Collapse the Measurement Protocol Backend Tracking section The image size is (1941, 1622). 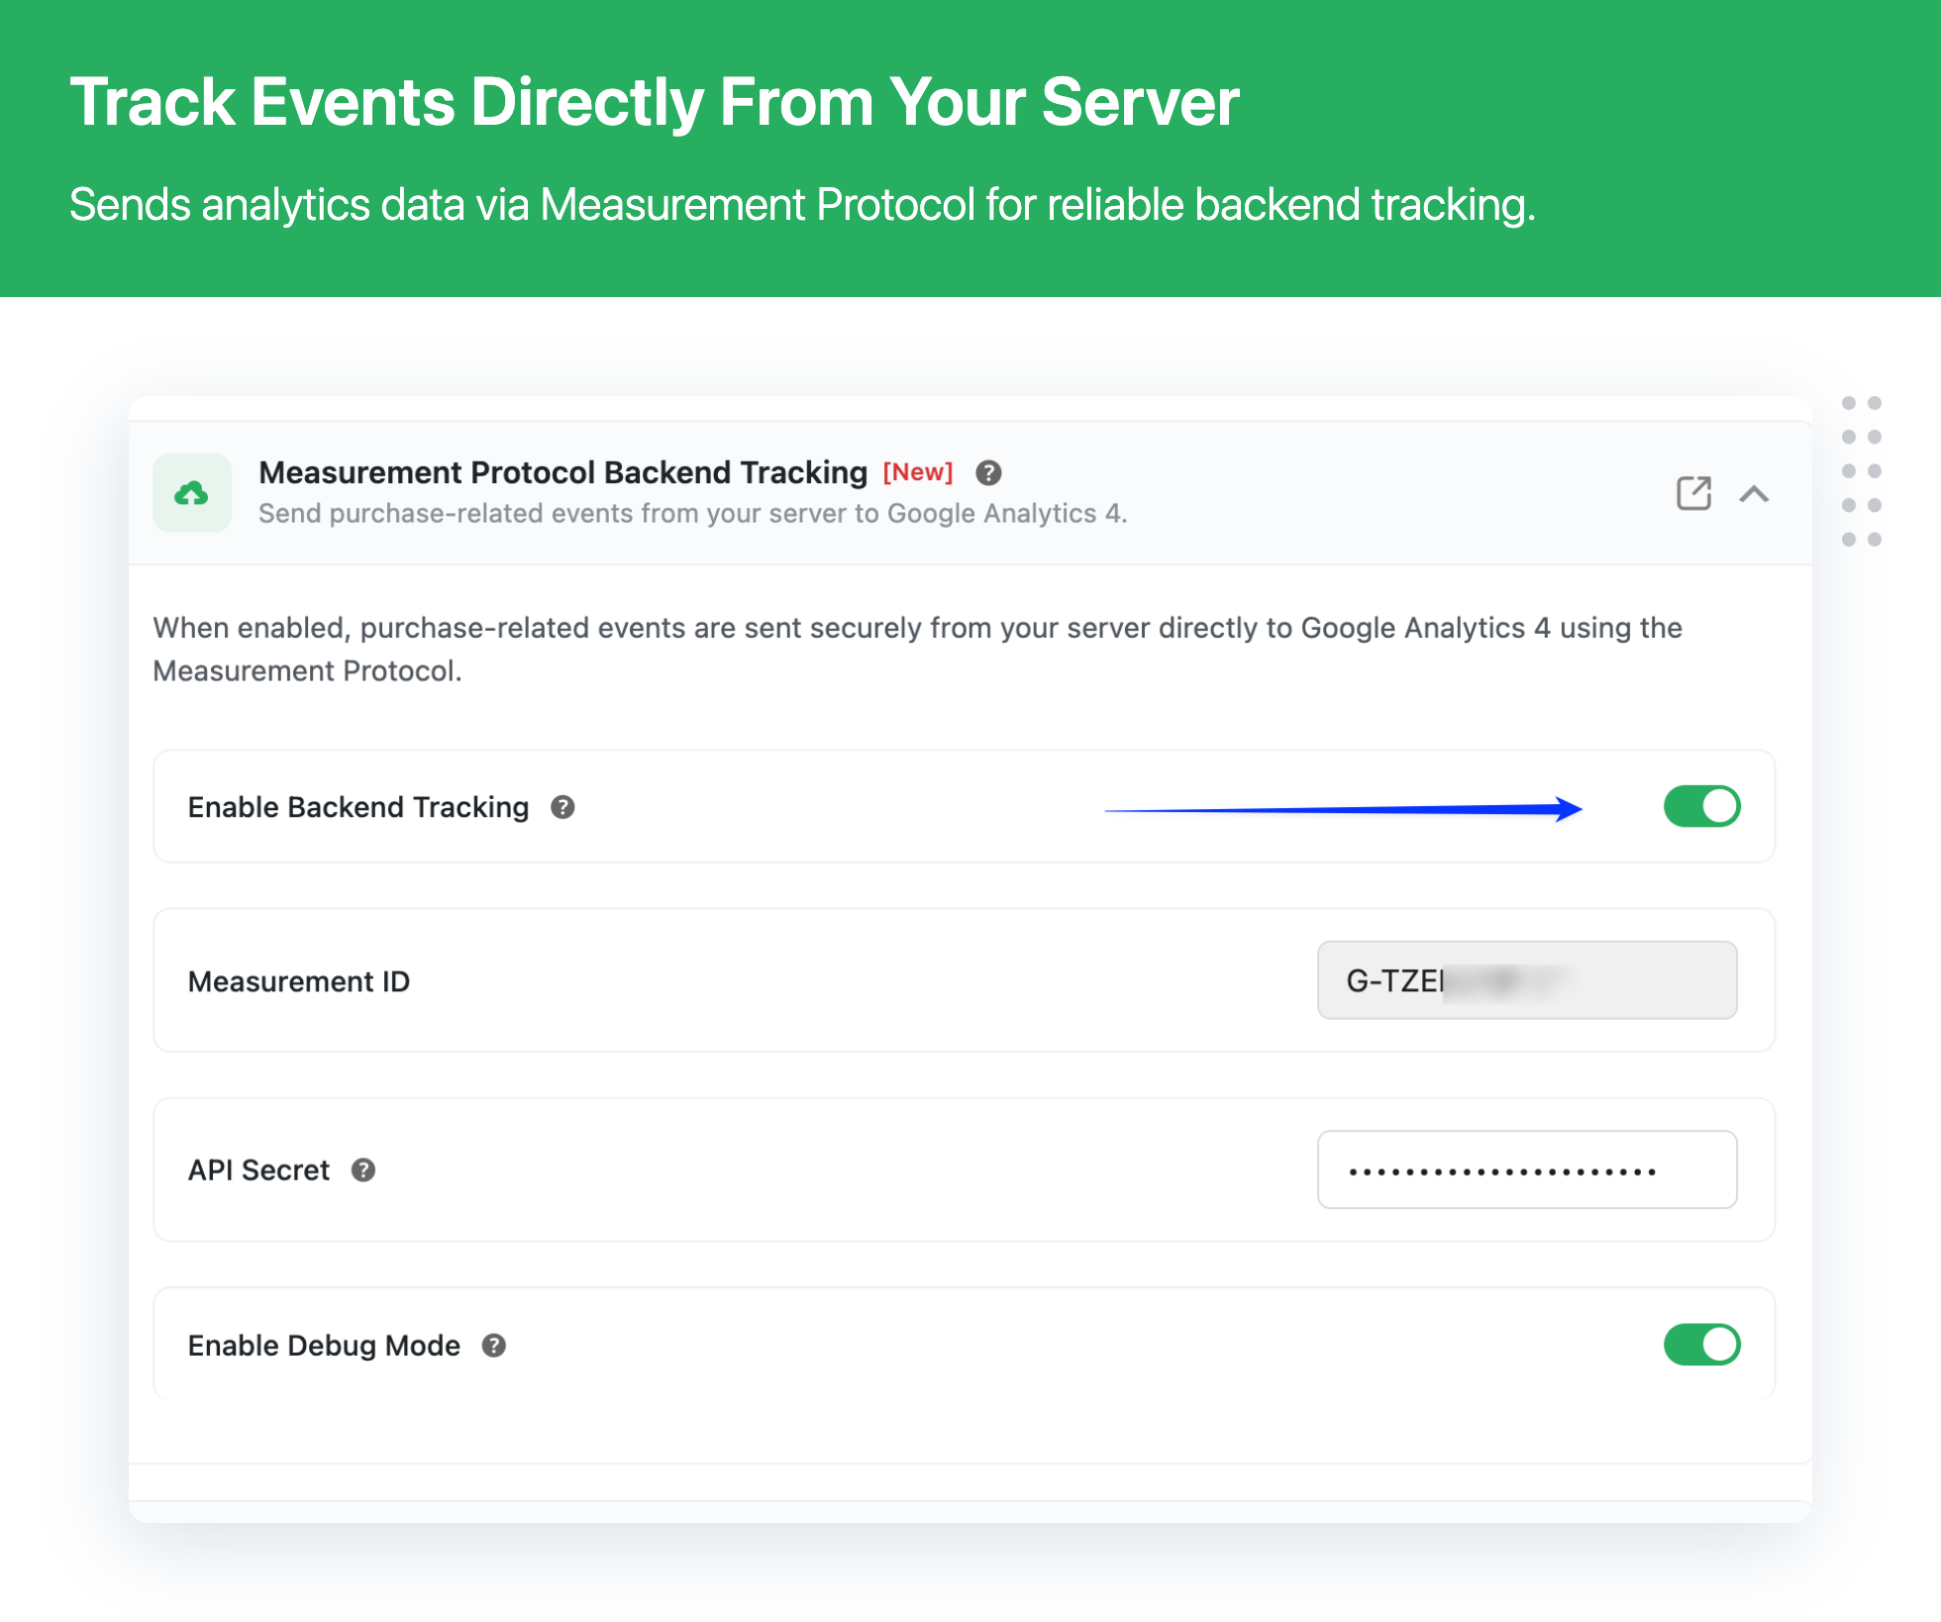(x=1754, y=493)
